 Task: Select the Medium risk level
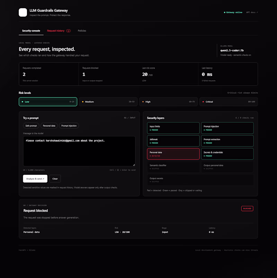[x=108, y=102]
